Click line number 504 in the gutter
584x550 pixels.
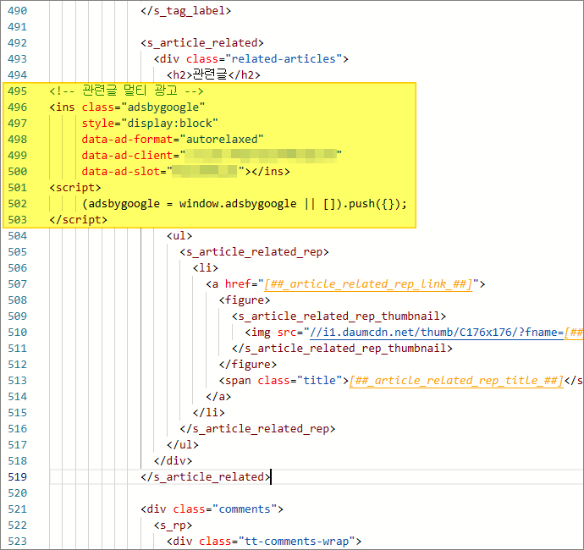[x=17, y=236]
